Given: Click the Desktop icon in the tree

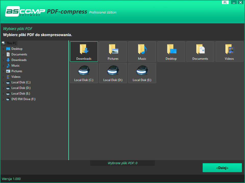Looking at the screenshot, I should [8, 49].
